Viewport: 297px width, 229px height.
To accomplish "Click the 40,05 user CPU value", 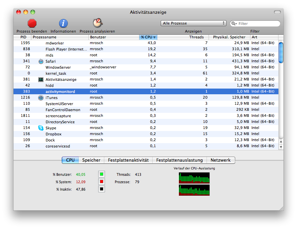I will (81, 174).
